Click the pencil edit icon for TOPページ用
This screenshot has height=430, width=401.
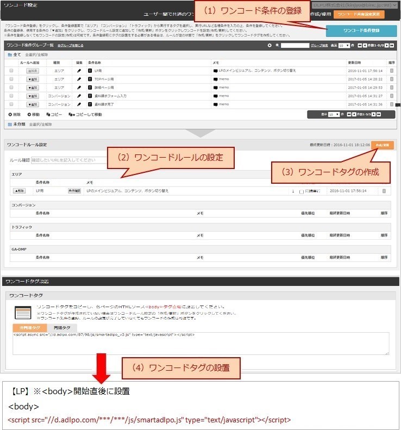79,79
